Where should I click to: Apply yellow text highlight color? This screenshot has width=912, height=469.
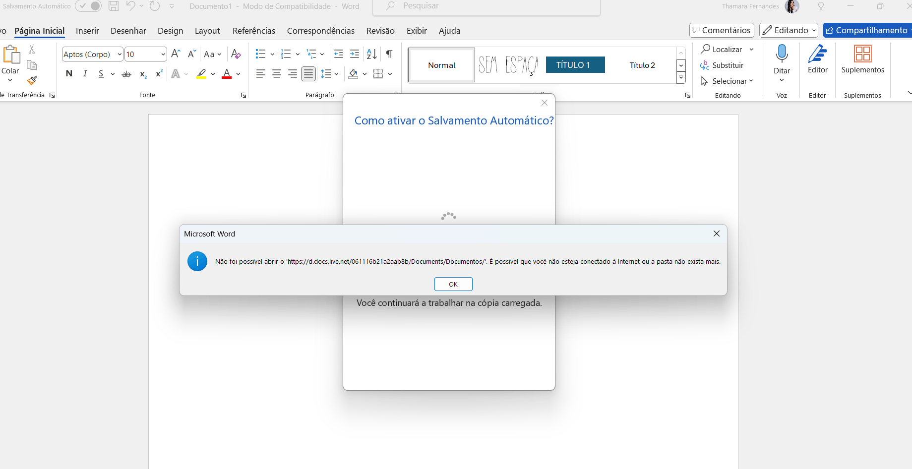(201, 74)
